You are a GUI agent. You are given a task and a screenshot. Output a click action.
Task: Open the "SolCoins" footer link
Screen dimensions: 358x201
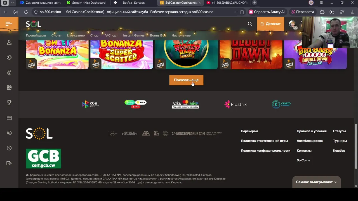(303, 160)
